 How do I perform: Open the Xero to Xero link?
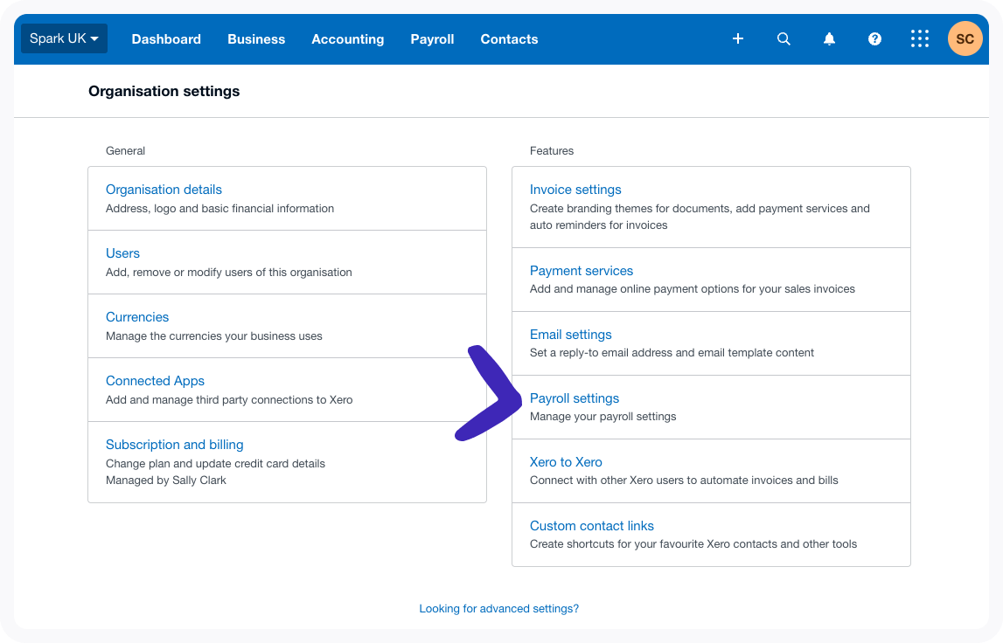point(566,462)
